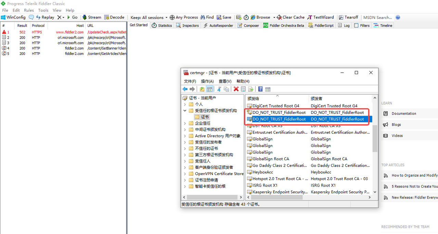Click the Copy icon in certmgr toolbar
Screen dimensions: 438x234
[x=226, y=89]
